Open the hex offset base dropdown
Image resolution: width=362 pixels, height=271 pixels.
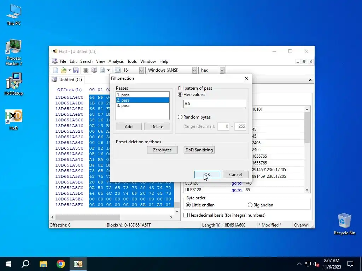[222, 70]
